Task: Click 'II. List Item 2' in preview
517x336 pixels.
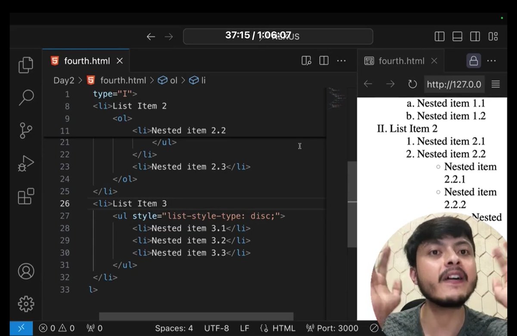Action: point(407,129)
